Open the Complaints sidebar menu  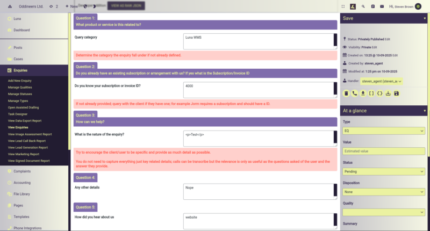(x=22, y=171)
